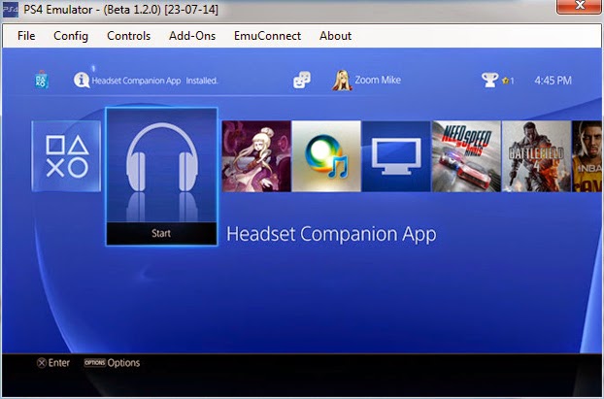This screenshot has width=604, height=399.
Task: Click the Options button hint
Action: (x=112, y=363)
